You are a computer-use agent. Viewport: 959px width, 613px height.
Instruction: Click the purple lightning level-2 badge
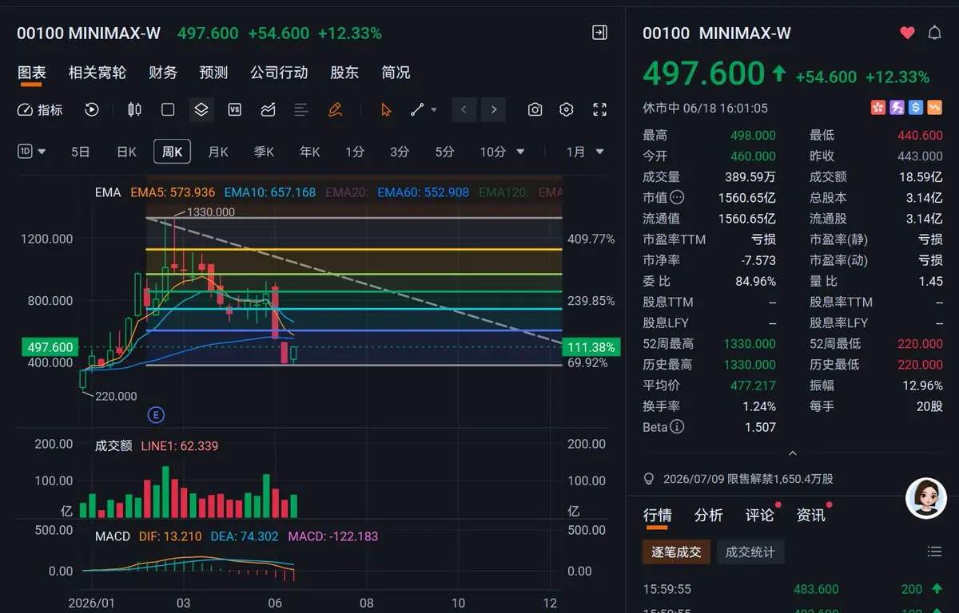click(x=897, y=107)
